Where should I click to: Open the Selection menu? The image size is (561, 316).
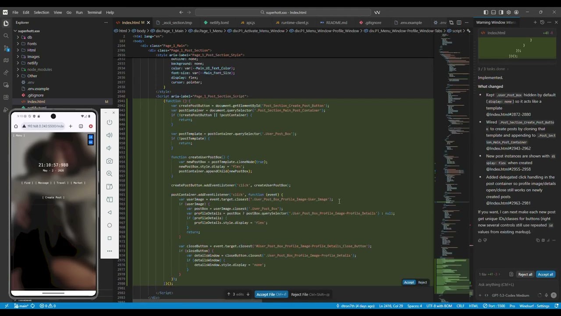pos(41,12)
